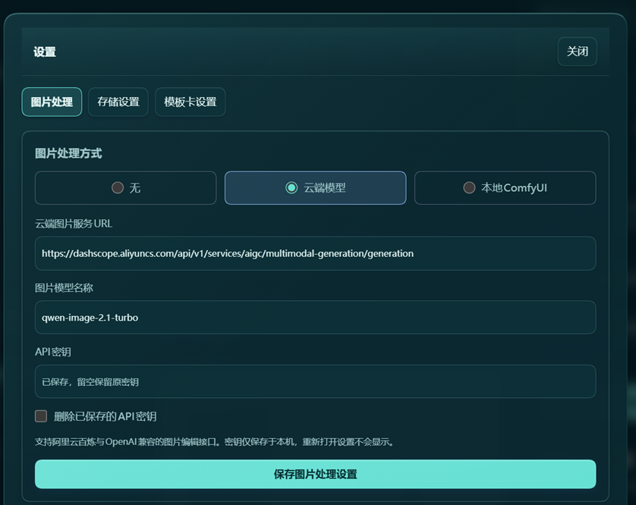Select the 无 radio option

coord(126,187)
